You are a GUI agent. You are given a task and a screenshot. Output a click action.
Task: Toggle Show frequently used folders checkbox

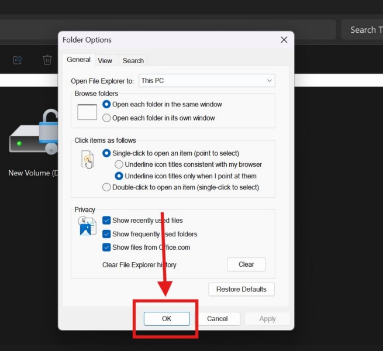(x=106, y=234)
